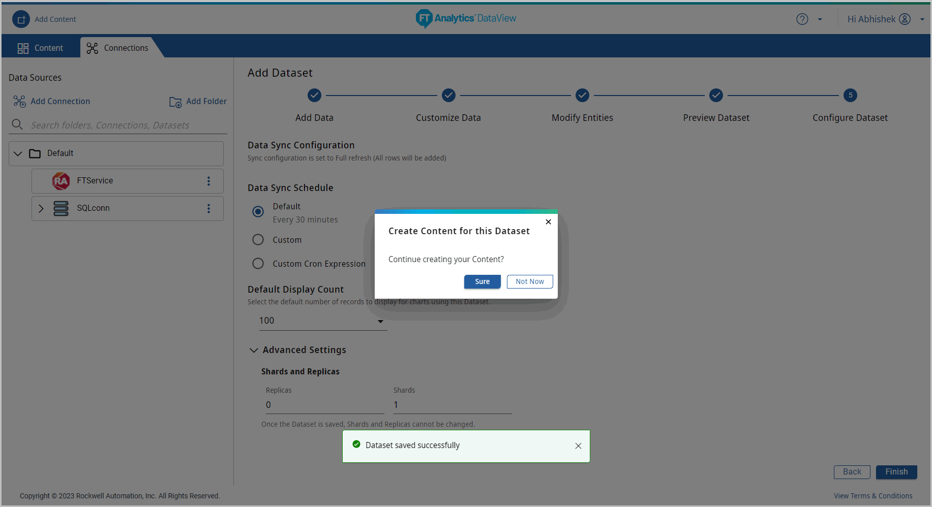Close the Create Content dialog
Image resolution: width=932 pixels, height=507 pixels.
click(548, 222)
